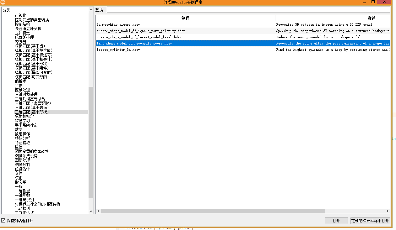Select the 特征提取 category
This screenshot has width=396, height=230.
click(x=22, y=143)
